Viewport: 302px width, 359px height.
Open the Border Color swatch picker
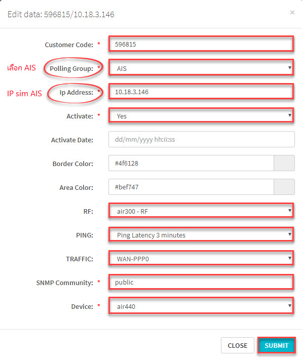point(284,163)
